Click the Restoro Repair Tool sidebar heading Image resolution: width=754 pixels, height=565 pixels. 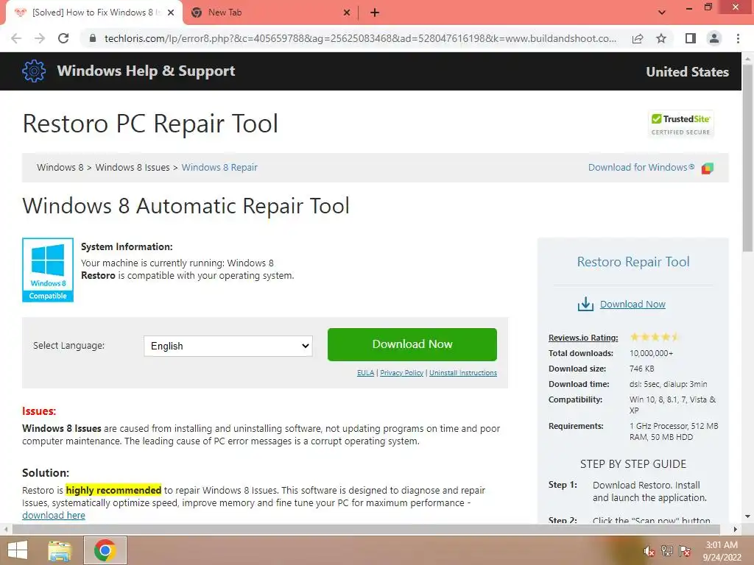click(x=633, y=262)
